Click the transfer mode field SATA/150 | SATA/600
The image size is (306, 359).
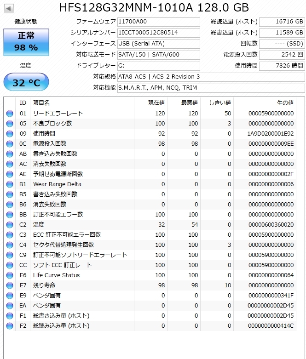click(159, 55)
